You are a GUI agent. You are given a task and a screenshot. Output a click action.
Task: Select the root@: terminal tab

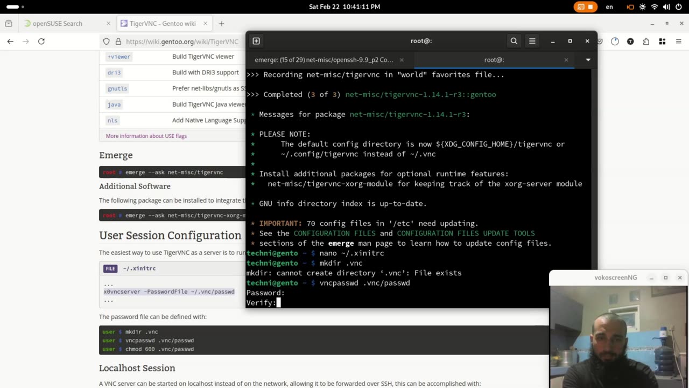pos(494,60)
